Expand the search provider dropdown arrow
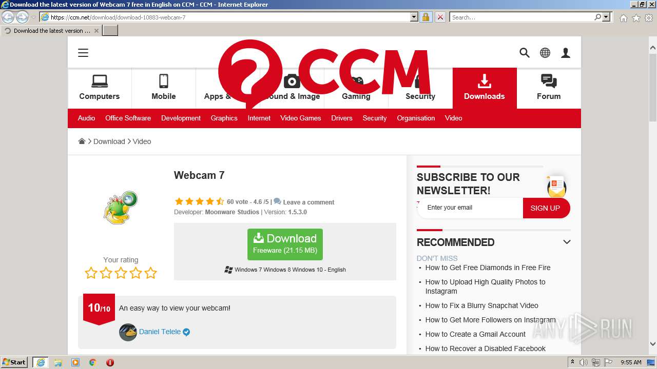Viewport: 657px width, 369px height. (607, 17)
